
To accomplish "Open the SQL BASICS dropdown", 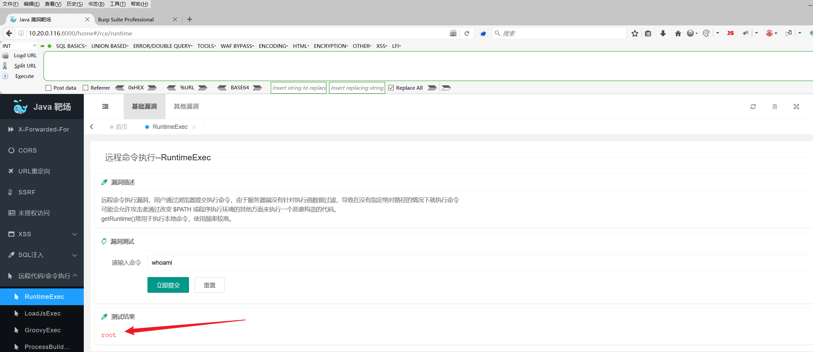I will click(71, 46).
